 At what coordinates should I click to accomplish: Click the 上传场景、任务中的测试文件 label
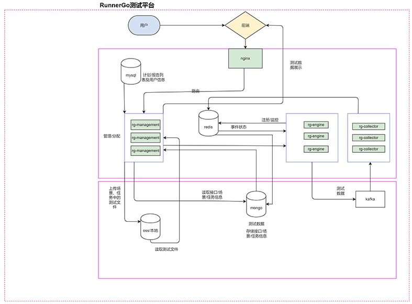coord(115,198)
